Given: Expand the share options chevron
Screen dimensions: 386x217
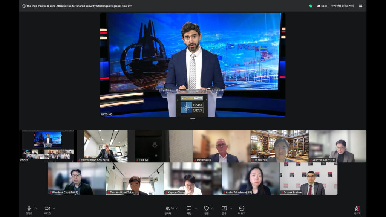Looking at the screenshot, I should click(x=231, y=208).
